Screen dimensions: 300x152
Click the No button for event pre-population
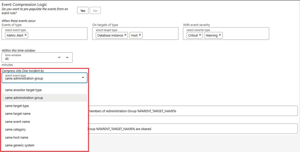click(95, 10)
